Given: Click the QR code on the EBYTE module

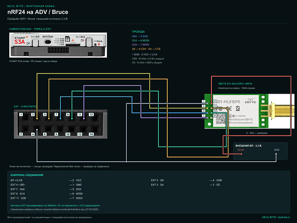Looking at the screenshot, I should 220,119.
